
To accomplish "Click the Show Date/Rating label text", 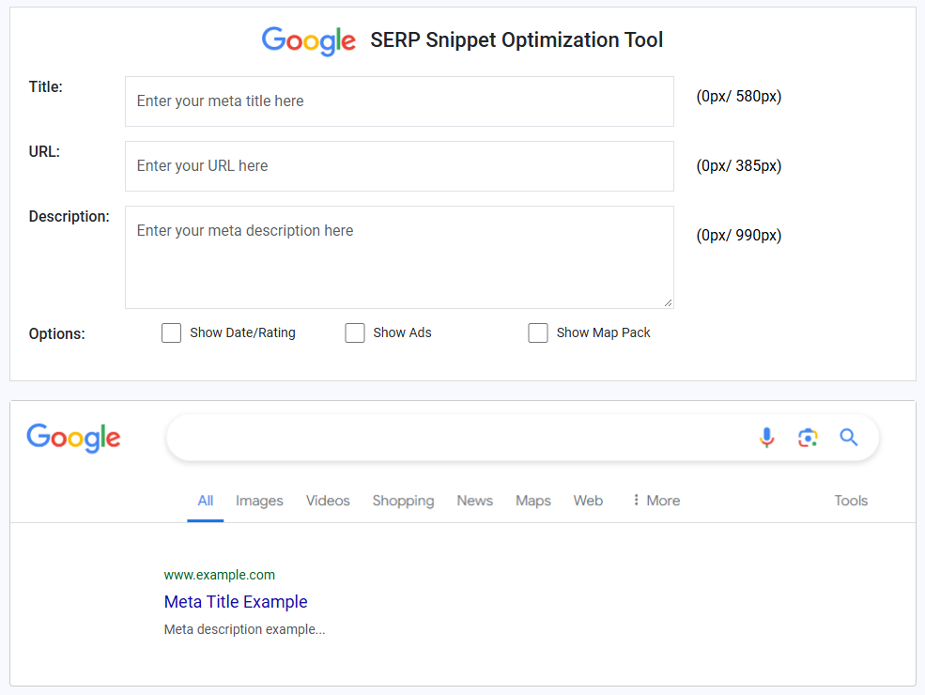I will (242, 332).
